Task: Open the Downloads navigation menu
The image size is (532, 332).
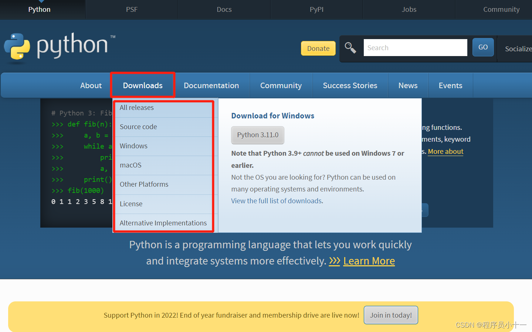Action: point(143,86)
